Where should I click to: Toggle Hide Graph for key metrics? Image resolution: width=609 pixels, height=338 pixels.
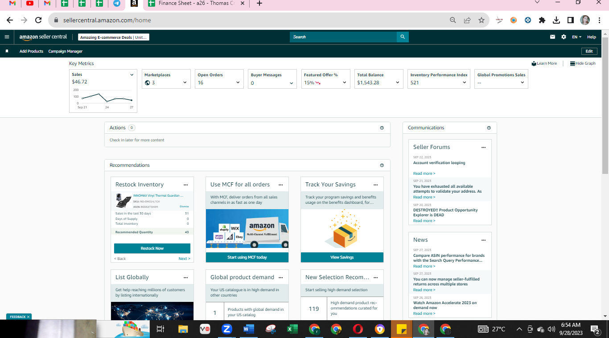point(583,63)
